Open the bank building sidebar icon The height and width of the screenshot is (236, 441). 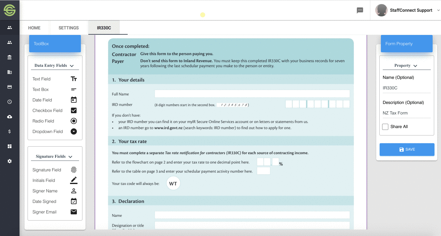tap(10, 57)
